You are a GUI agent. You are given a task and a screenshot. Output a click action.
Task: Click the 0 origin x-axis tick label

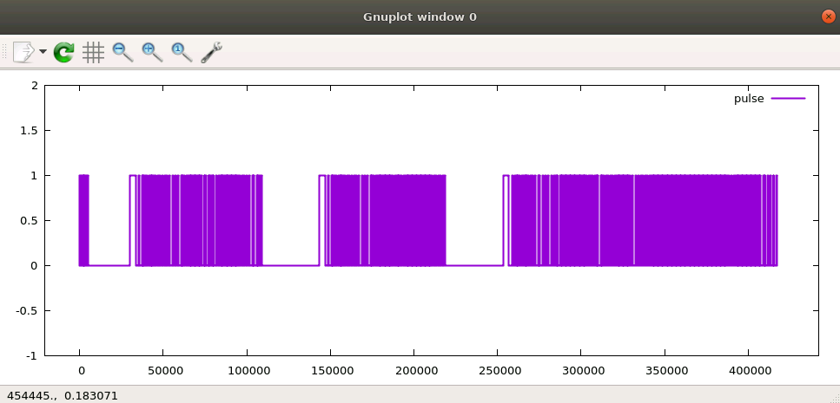tap(81, 370)
